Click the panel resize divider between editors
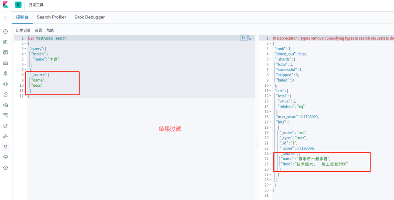394x200 pixels. click(x=257, y=144)
